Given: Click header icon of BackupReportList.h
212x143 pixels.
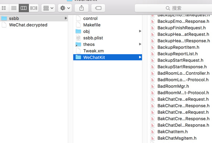Looking at the screenshot, I should 153,54.
